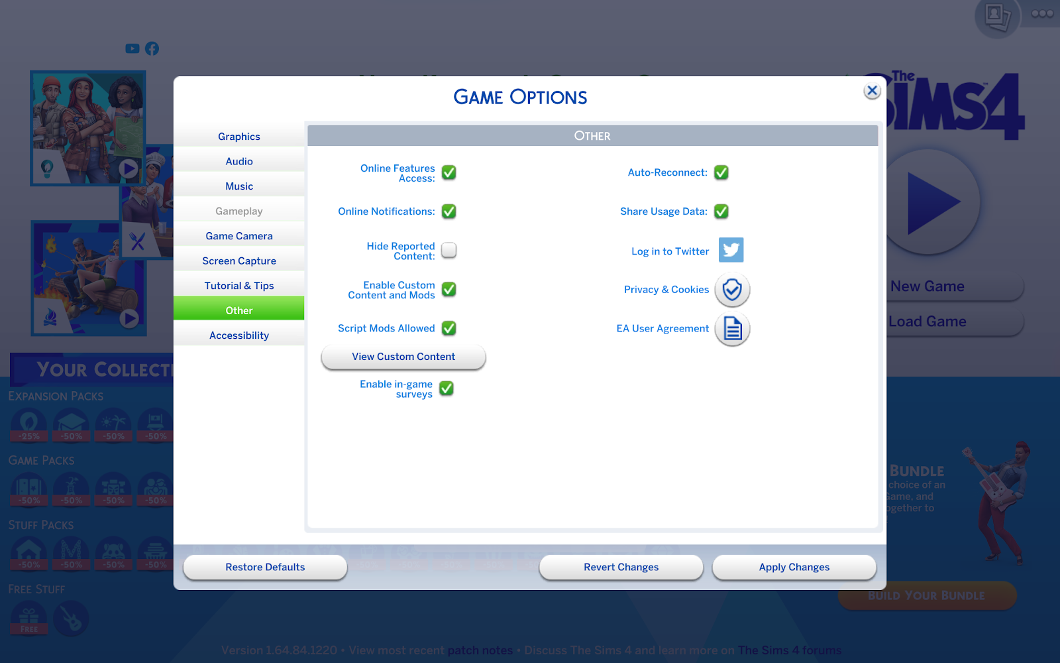
Task: Toggle Auto-Reconnect checkbox
Action: click(x=721, y=172)
